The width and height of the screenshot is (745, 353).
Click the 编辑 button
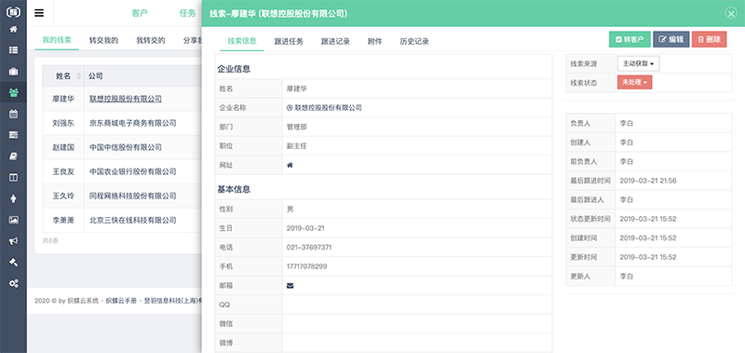pyautogui.click(x=670, y=39)
